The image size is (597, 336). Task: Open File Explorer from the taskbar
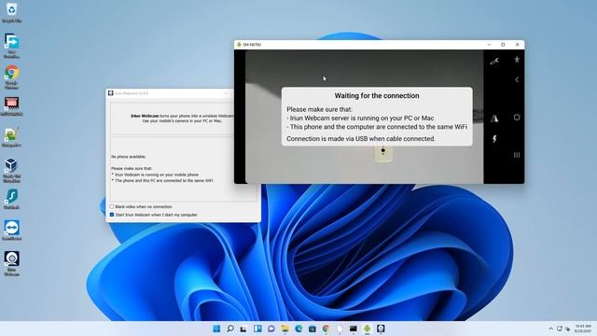coord(285,329)
